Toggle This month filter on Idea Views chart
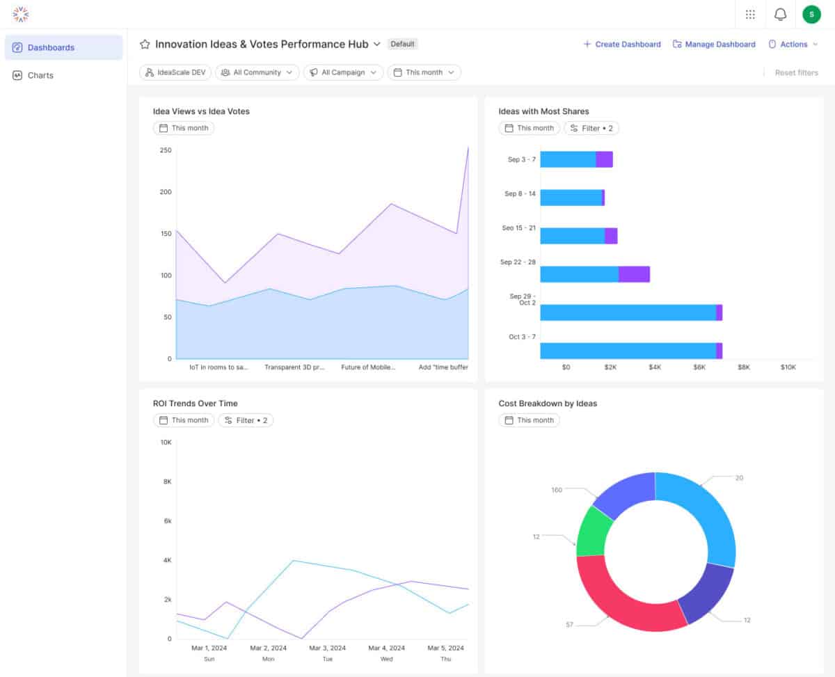 (x=183, y=128)
